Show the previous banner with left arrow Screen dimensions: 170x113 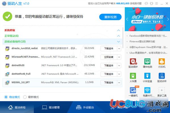pyautogui.click(x=127, y=19)
